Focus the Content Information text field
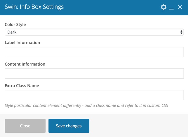This screenshot has width=188, height=137. pos(94,73)
